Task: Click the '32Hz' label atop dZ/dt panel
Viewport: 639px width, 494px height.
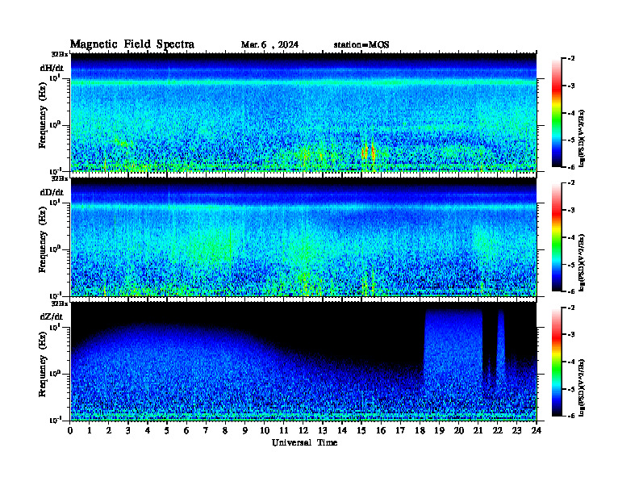Action: [x=59, y=303]
